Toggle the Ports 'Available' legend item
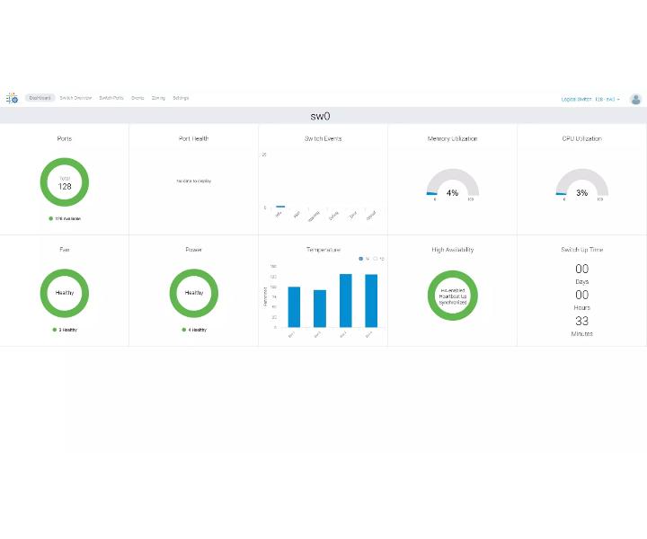647x539 pixels. coord(65,218)
